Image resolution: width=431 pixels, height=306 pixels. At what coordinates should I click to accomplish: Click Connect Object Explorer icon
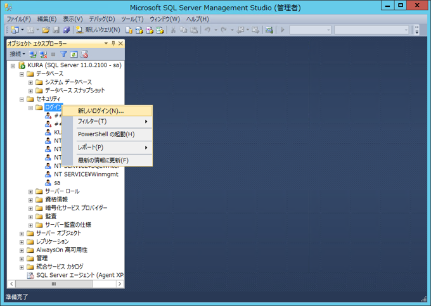33,54
